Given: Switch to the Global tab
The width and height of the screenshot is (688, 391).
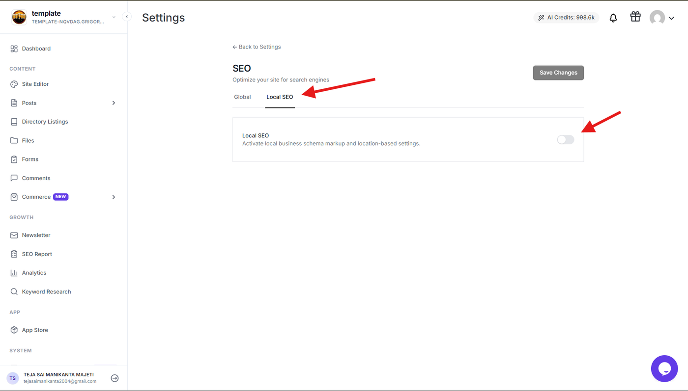Looking at the screenshot, I should (242, 97).
